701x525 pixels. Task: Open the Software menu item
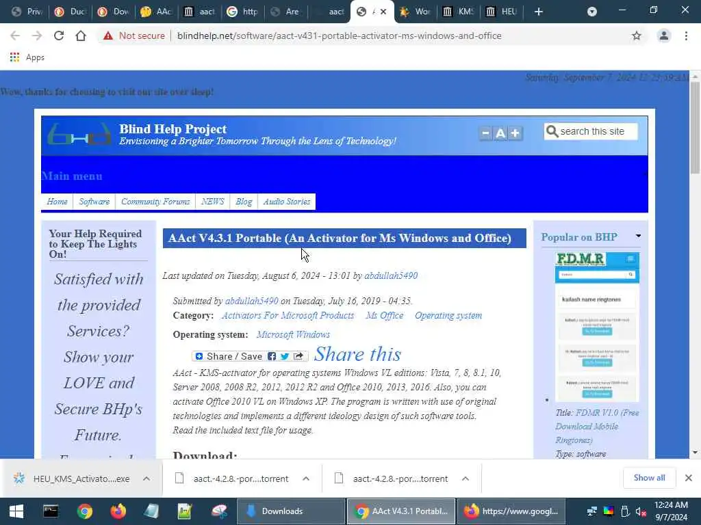tap(94, 202)
